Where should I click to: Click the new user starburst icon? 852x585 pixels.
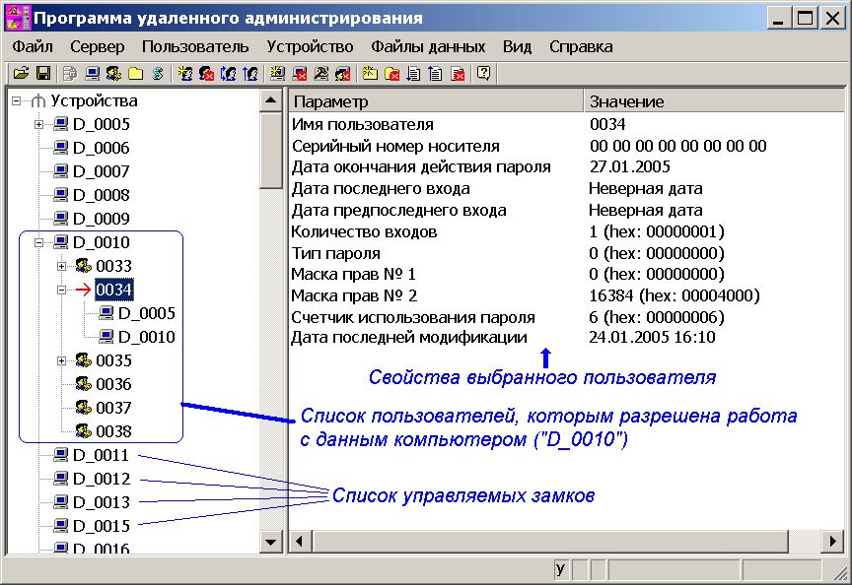point(184,73)
